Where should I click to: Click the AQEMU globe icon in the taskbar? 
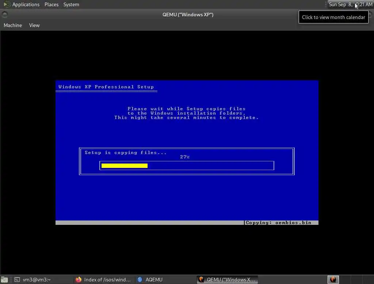pos(140,280)
